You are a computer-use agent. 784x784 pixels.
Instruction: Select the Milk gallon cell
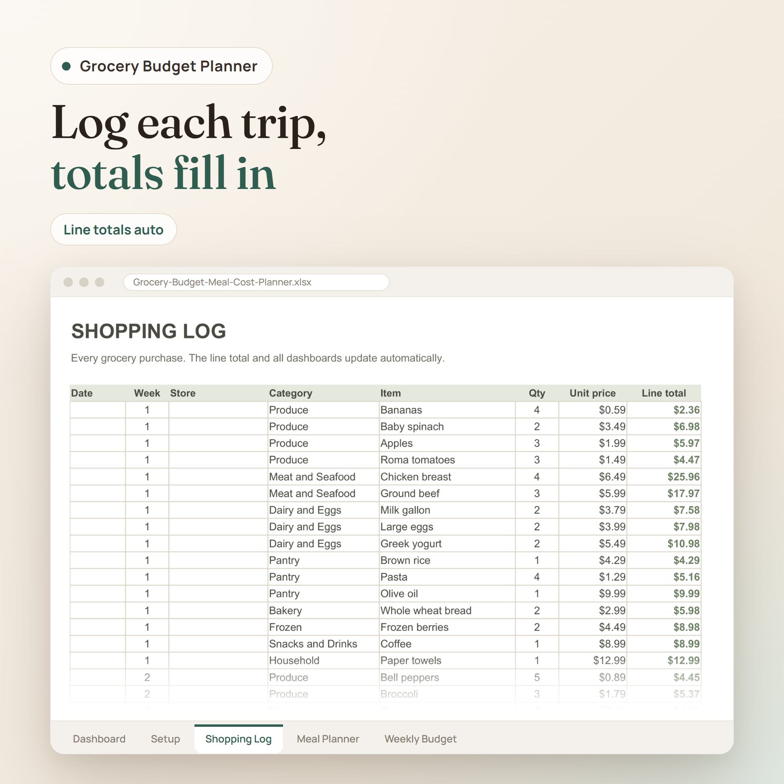tap(447, 510)
